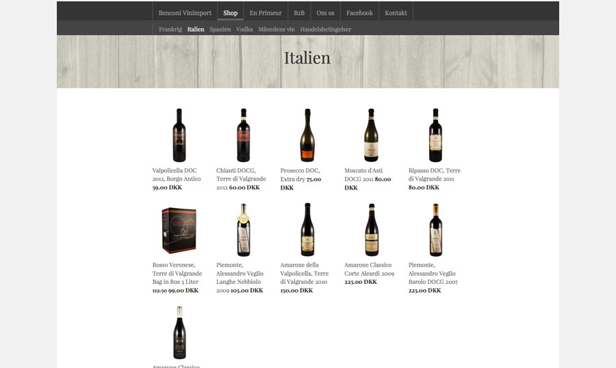This screenshot has width=616, height=368.
Task: Click the 150.00 DKK price
Action: click(x=296, y=290)
